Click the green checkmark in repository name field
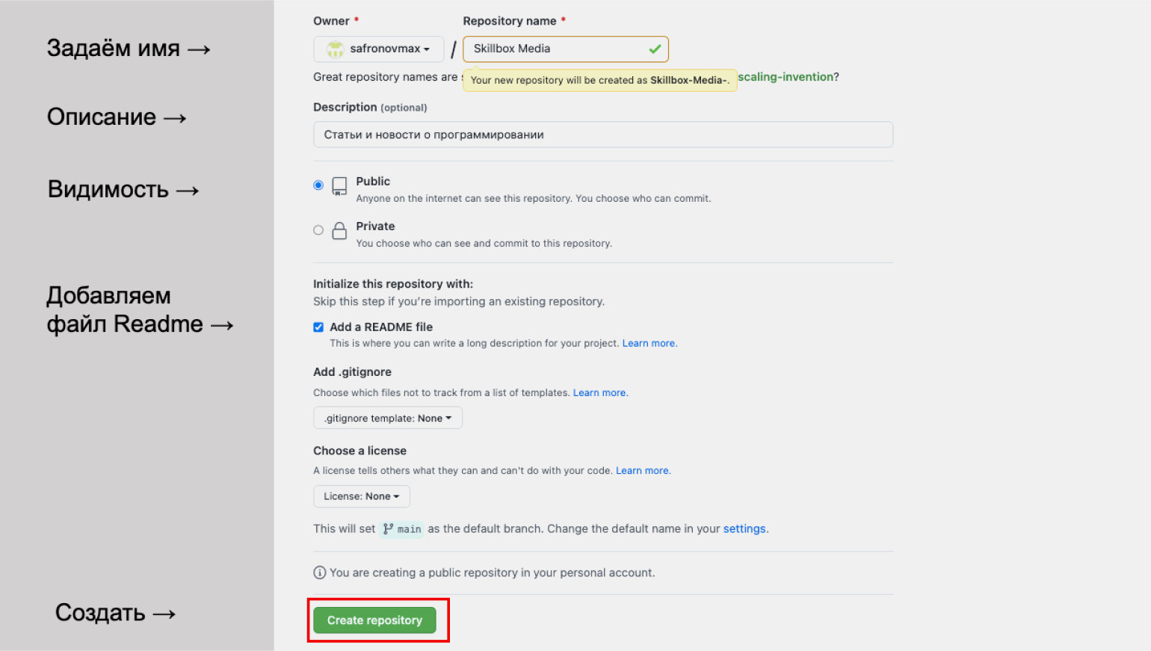Viewport: 1151px width, 651px height. [655, 49]
